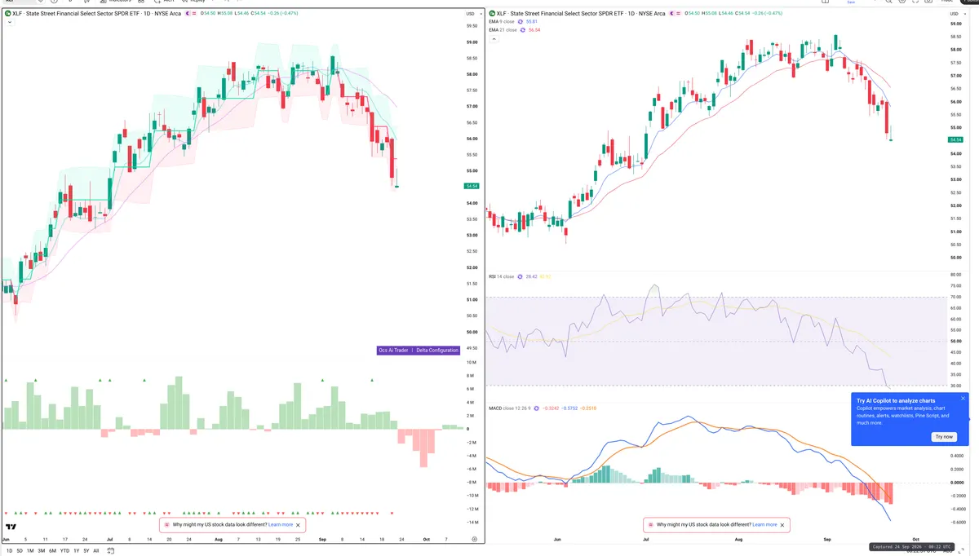Screen dimensions: 979x556
Task: Click the MACD value −0.5752
Action: click(569, 408)
